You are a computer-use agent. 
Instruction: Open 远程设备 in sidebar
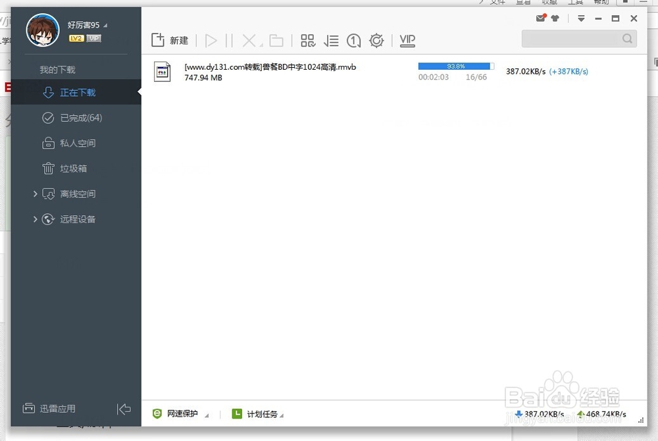(x=78, y=219)
